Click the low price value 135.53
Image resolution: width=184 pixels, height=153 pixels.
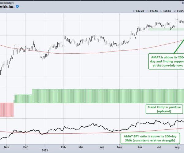(167, 11)
